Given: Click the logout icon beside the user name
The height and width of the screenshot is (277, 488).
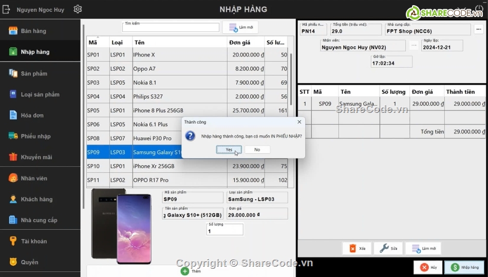Looking at the screenshot, I should [6, 9].
